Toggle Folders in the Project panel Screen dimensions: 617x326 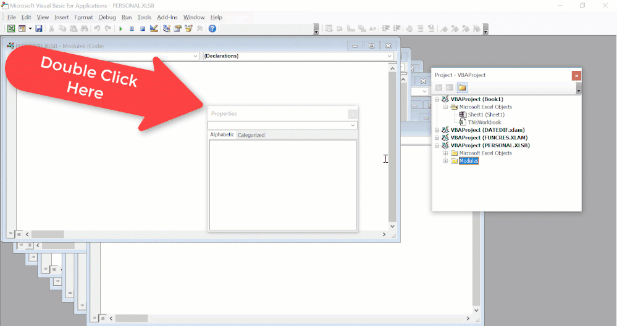(x=462, y=88)
